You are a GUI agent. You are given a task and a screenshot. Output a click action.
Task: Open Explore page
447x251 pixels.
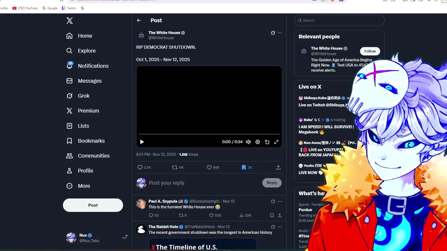(81, 51)
